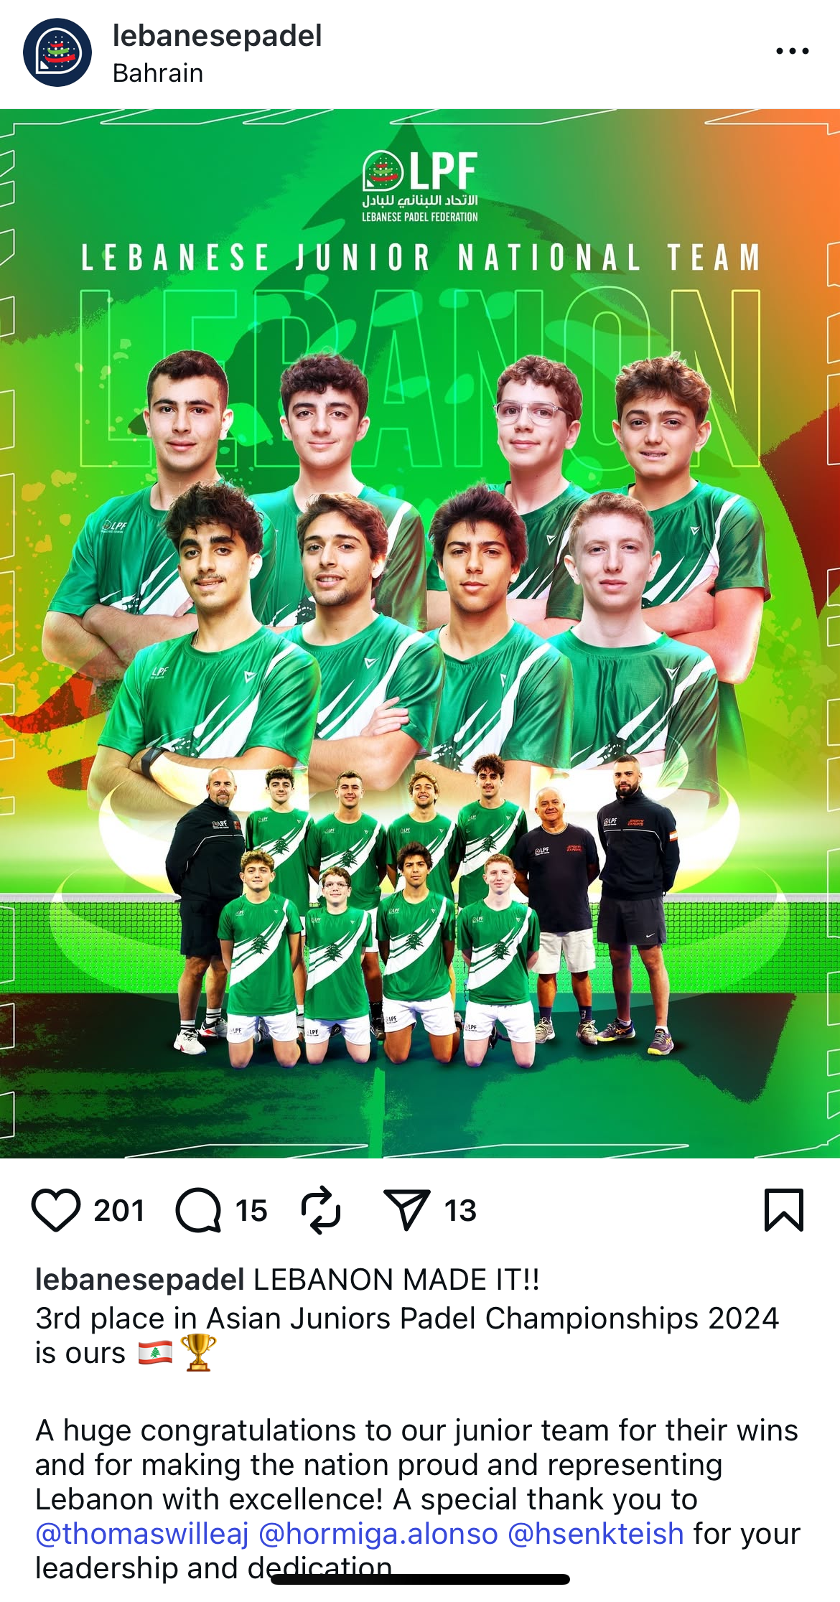The width and height of the screenshot is (840, 1602).
Task: Share post with paper plane icon
Action: pyautogui.click(x=406, y=1210)
